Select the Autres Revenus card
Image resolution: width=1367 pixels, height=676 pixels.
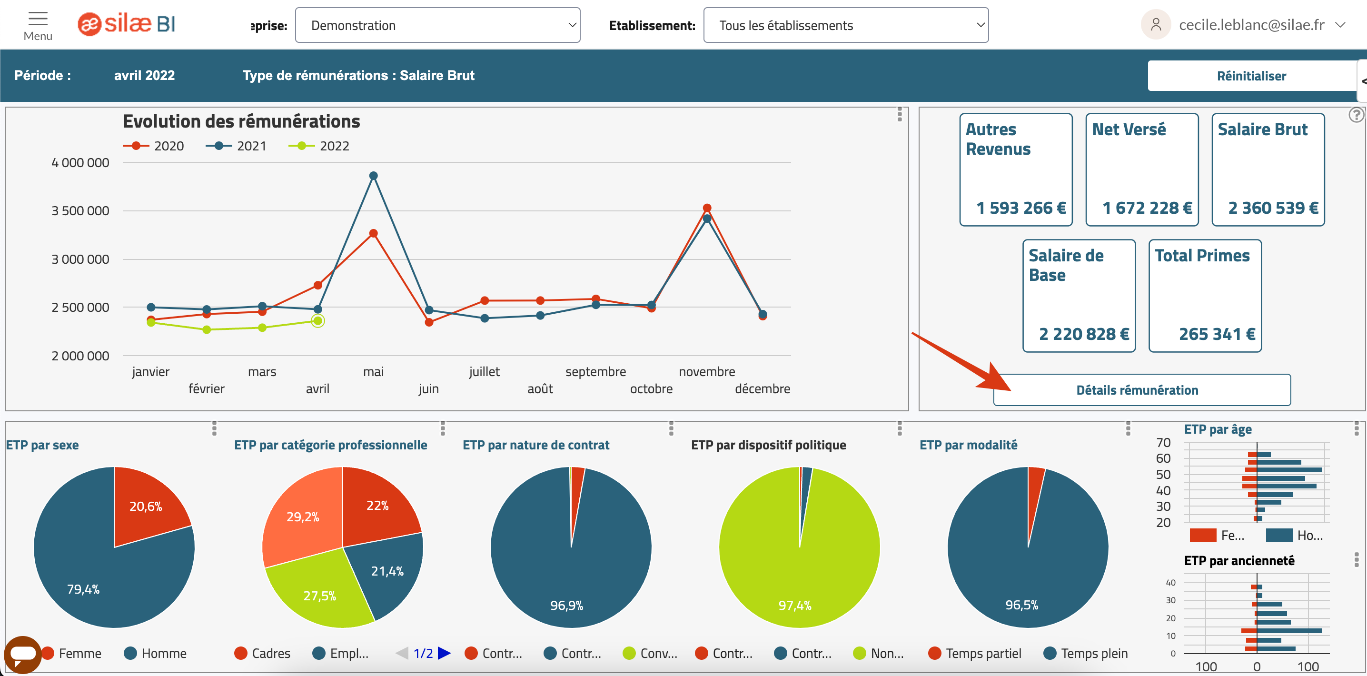pyautogui.click(x=1016, y=170)
